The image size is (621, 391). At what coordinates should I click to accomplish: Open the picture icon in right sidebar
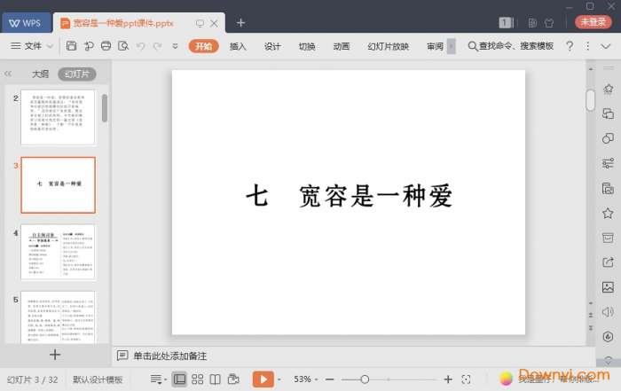(608, 287)
